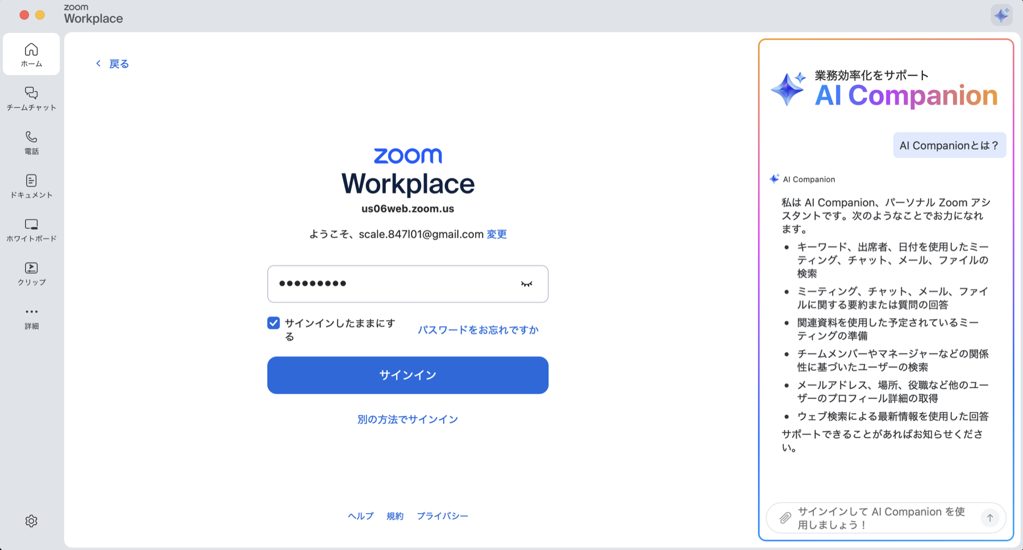Screen dimensions: 1023x550
Task: Click 変更 to change email
Action: coord(497,234)
